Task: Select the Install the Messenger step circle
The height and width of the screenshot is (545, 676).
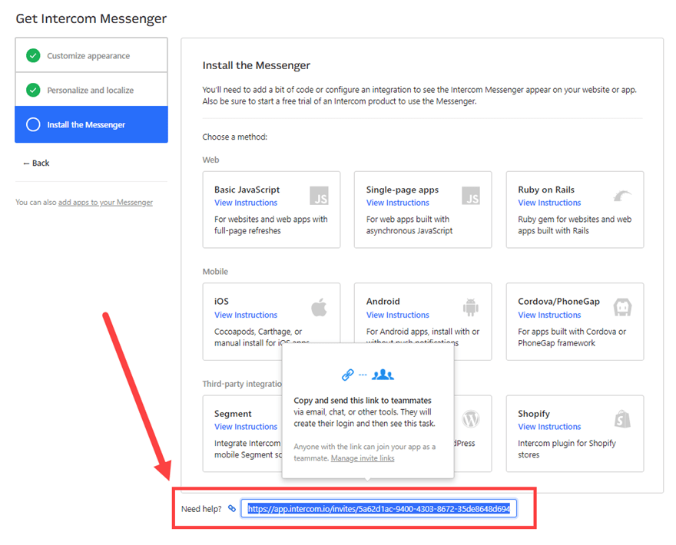Action: click(33, 126)
